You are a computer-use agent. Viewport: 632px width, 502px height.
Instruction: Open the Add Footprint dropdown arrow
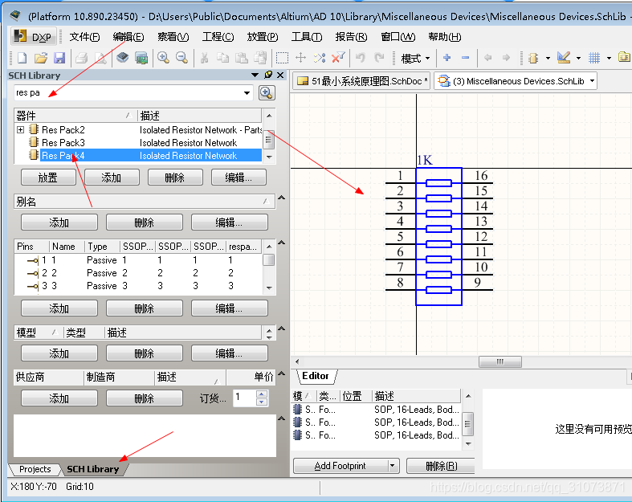392,466
